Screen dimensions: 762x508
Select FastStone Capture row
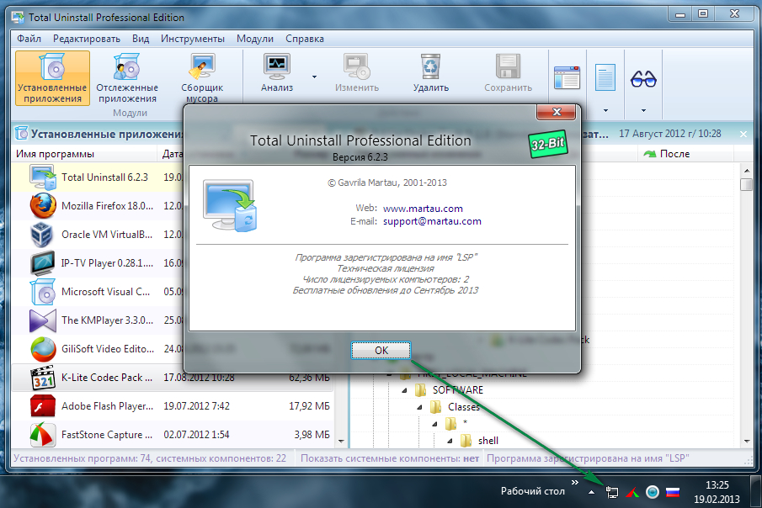click(173, 435)
